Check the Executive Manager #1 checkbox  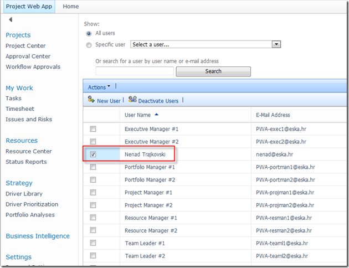93,129
